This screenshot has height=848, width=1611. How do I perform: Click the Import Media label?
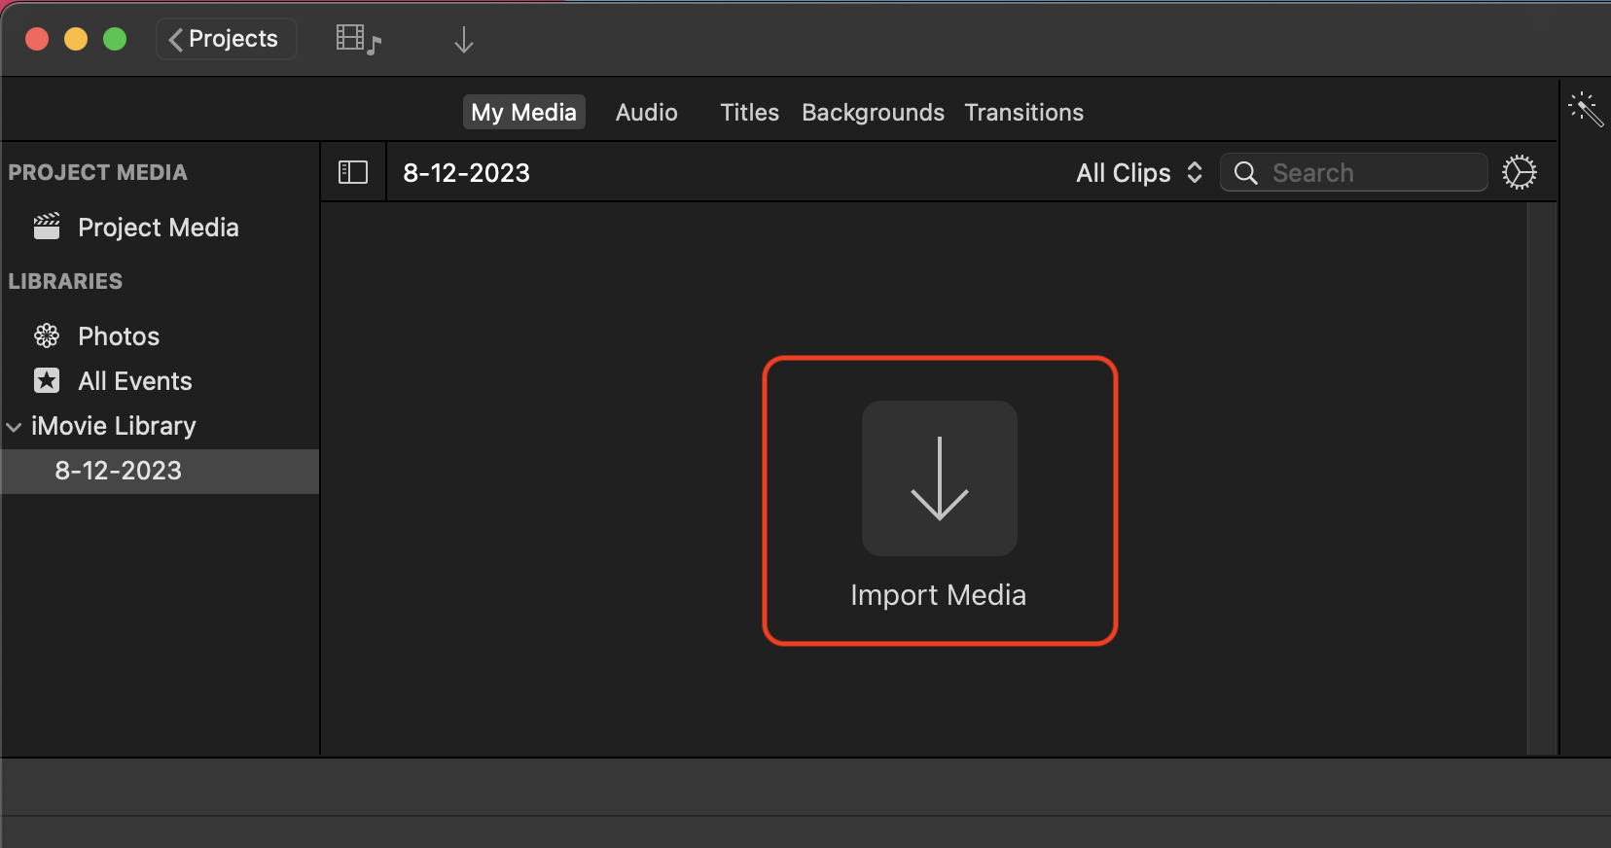(938, 594)
